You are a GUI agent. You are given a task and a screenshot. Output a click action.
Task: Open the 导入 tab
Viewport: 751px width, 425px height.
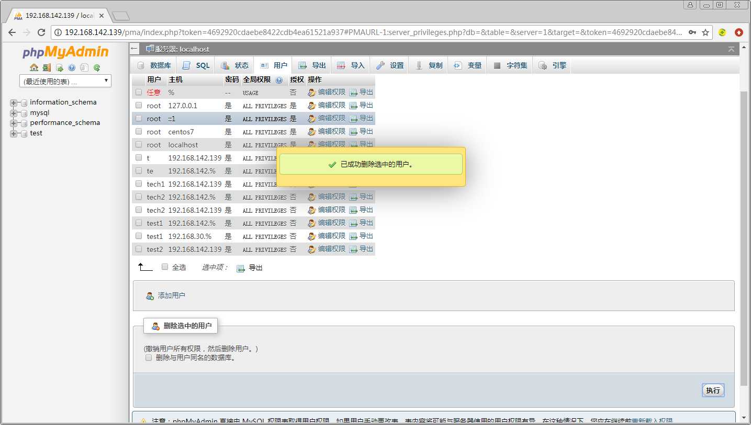point(351,65)
